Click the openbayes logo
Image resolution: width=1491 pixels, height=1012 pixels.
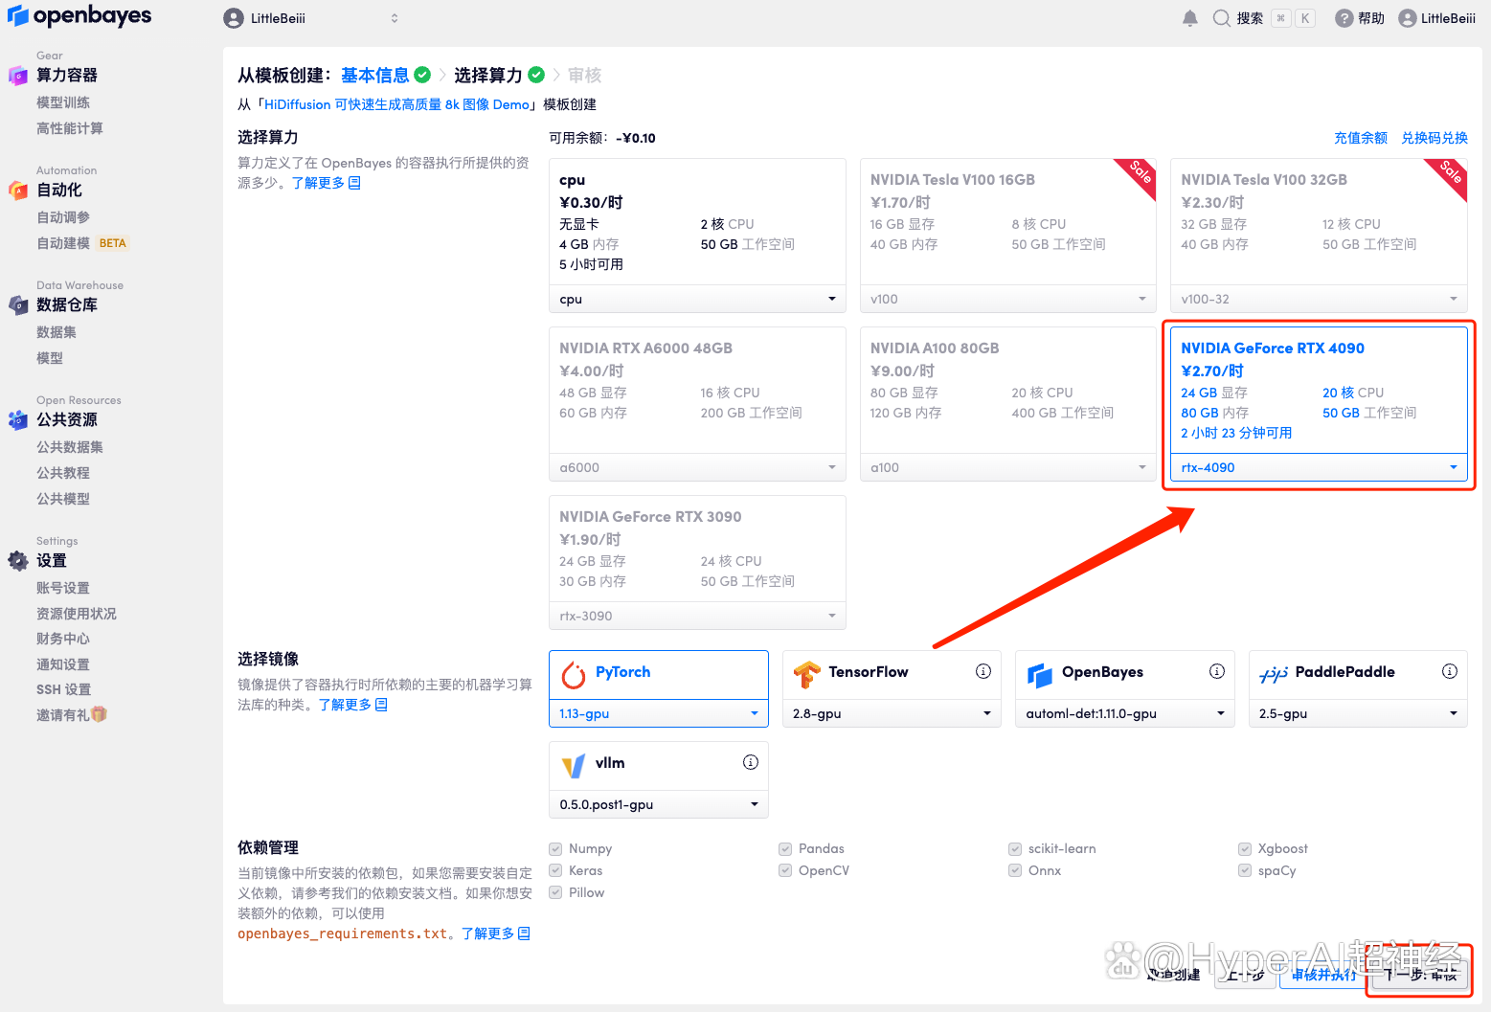point(79,16)
